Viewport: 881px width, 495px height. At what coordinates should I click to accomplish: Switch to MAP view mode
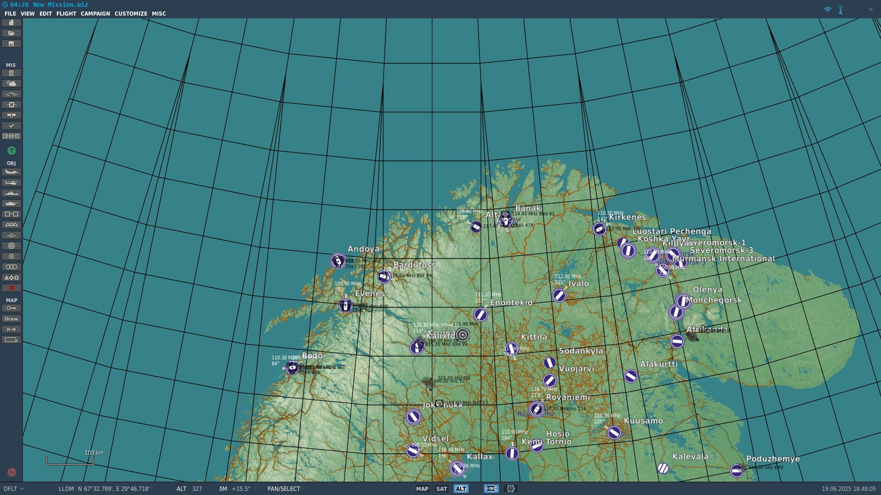tap(422, 489)
